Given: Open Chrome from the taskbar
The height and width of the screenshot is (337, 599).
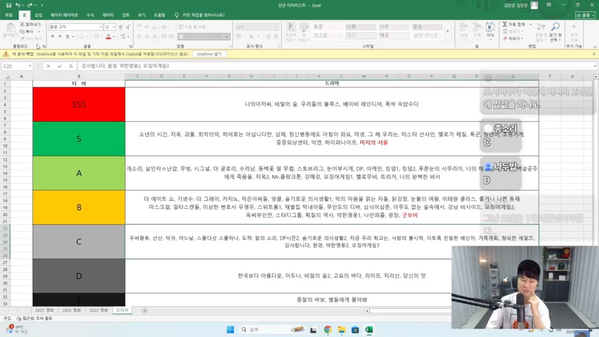Looking at the screenshot, I should (x=328, y=330).
